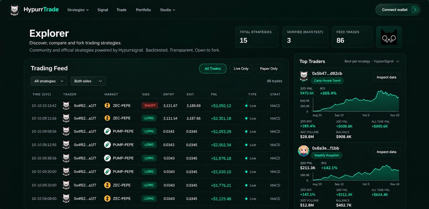Image resolution: width=429 pixels, height=209 pixels.
Task: Click trader avatar in the +$1,020.10 row
Action: (x=66, y=172)
